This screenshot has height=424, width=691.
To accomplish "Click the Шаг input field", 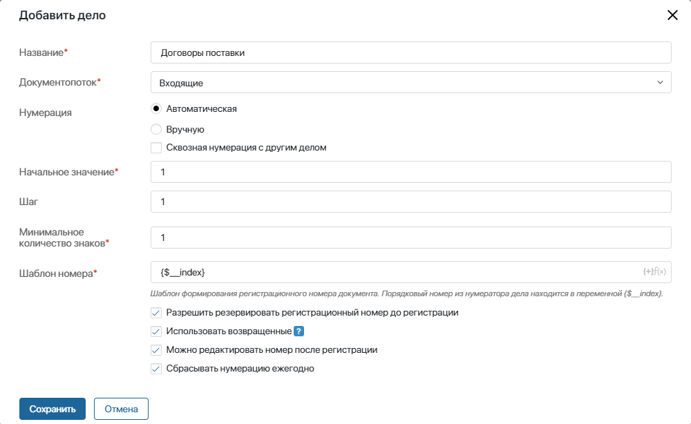I will tap(411, 201).
